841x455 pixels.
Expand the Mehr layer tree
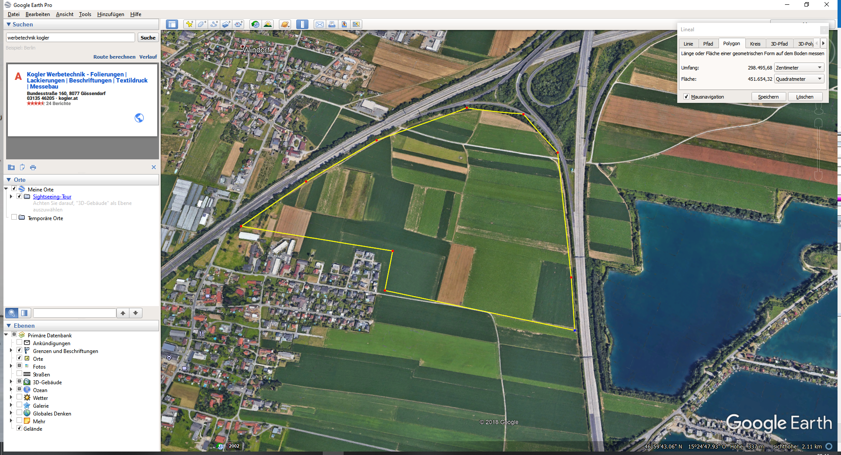11,421
